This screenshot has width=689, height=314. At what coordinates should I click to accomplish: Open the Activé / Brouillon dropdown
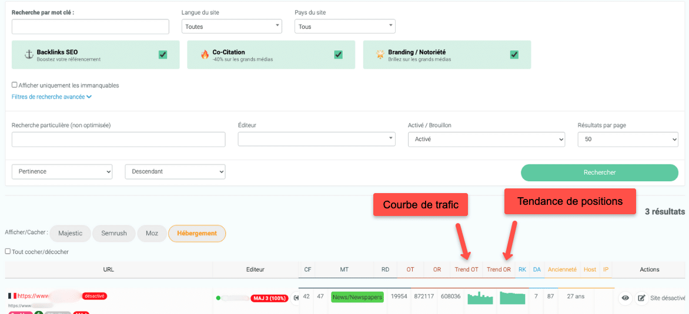pyautogui.click(x=486, y=139)
